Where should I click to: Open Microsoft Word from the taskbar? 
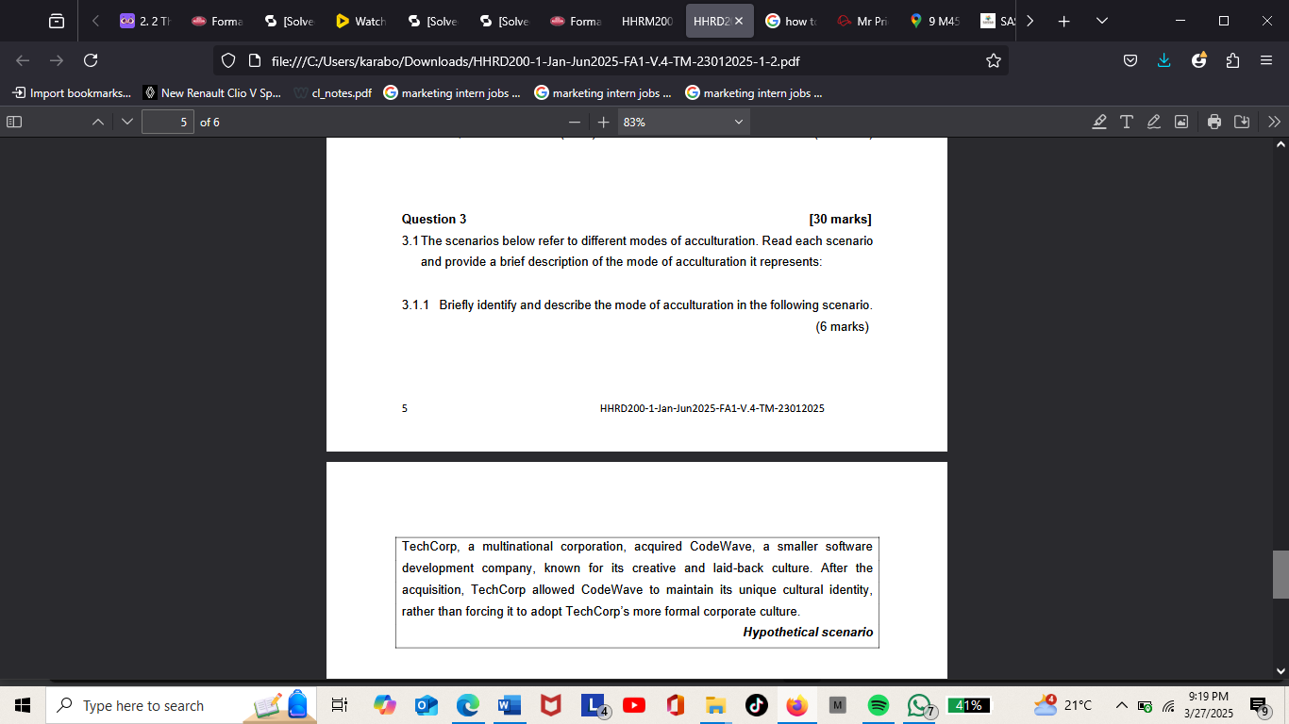(x=510, y=705)
